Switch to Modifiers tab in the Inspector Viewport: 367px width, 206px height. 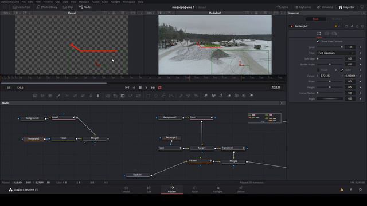[x=337, y=19]
